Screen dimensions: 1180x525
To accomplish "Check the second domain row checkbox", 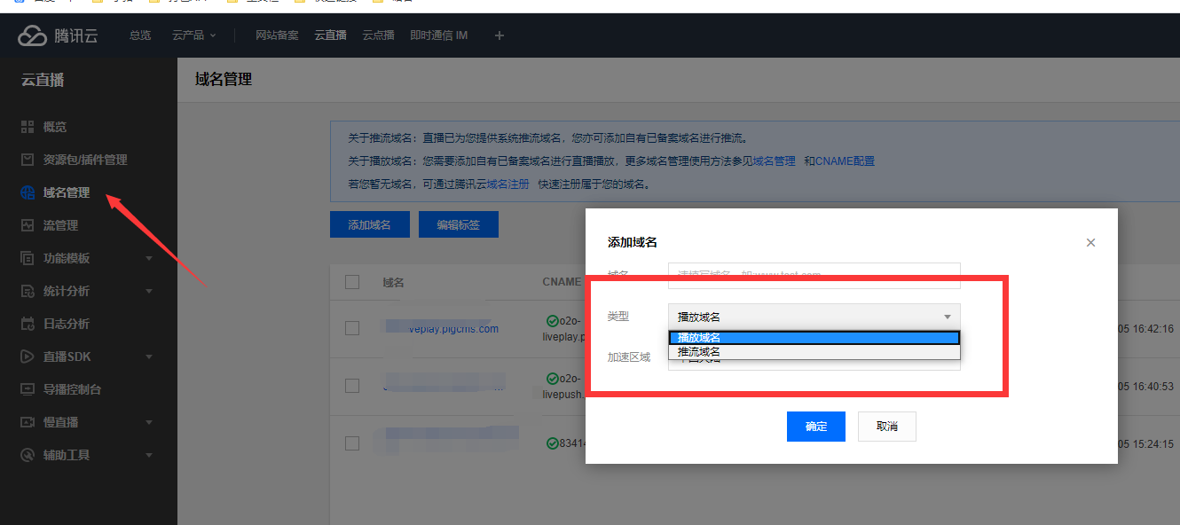I will (351, 385).
